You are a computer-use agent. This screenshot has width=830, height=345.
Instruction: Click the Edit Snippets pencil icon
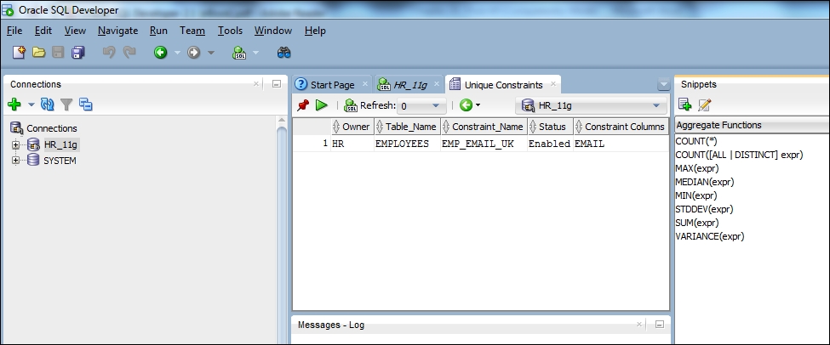coord(705,105)
